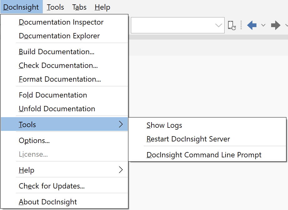
Task: Open the Help menu in menu bar
Action: (x=102, y=7)
